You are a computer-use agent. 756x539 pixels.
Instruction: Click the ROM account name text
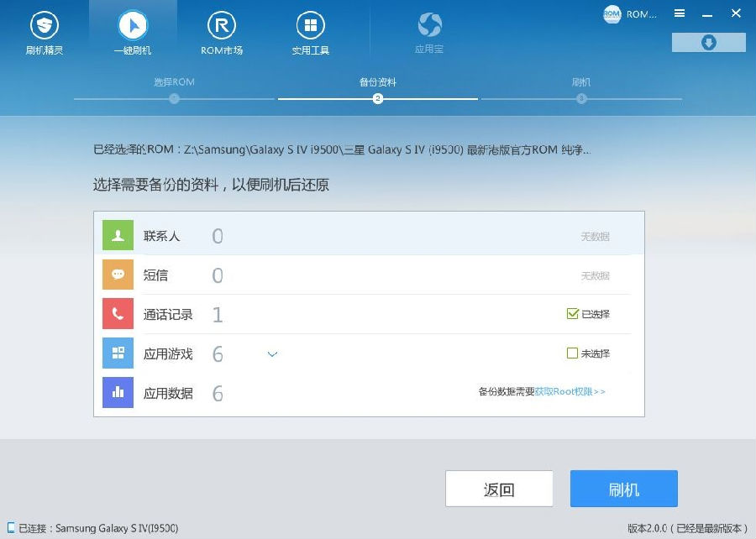642,14
